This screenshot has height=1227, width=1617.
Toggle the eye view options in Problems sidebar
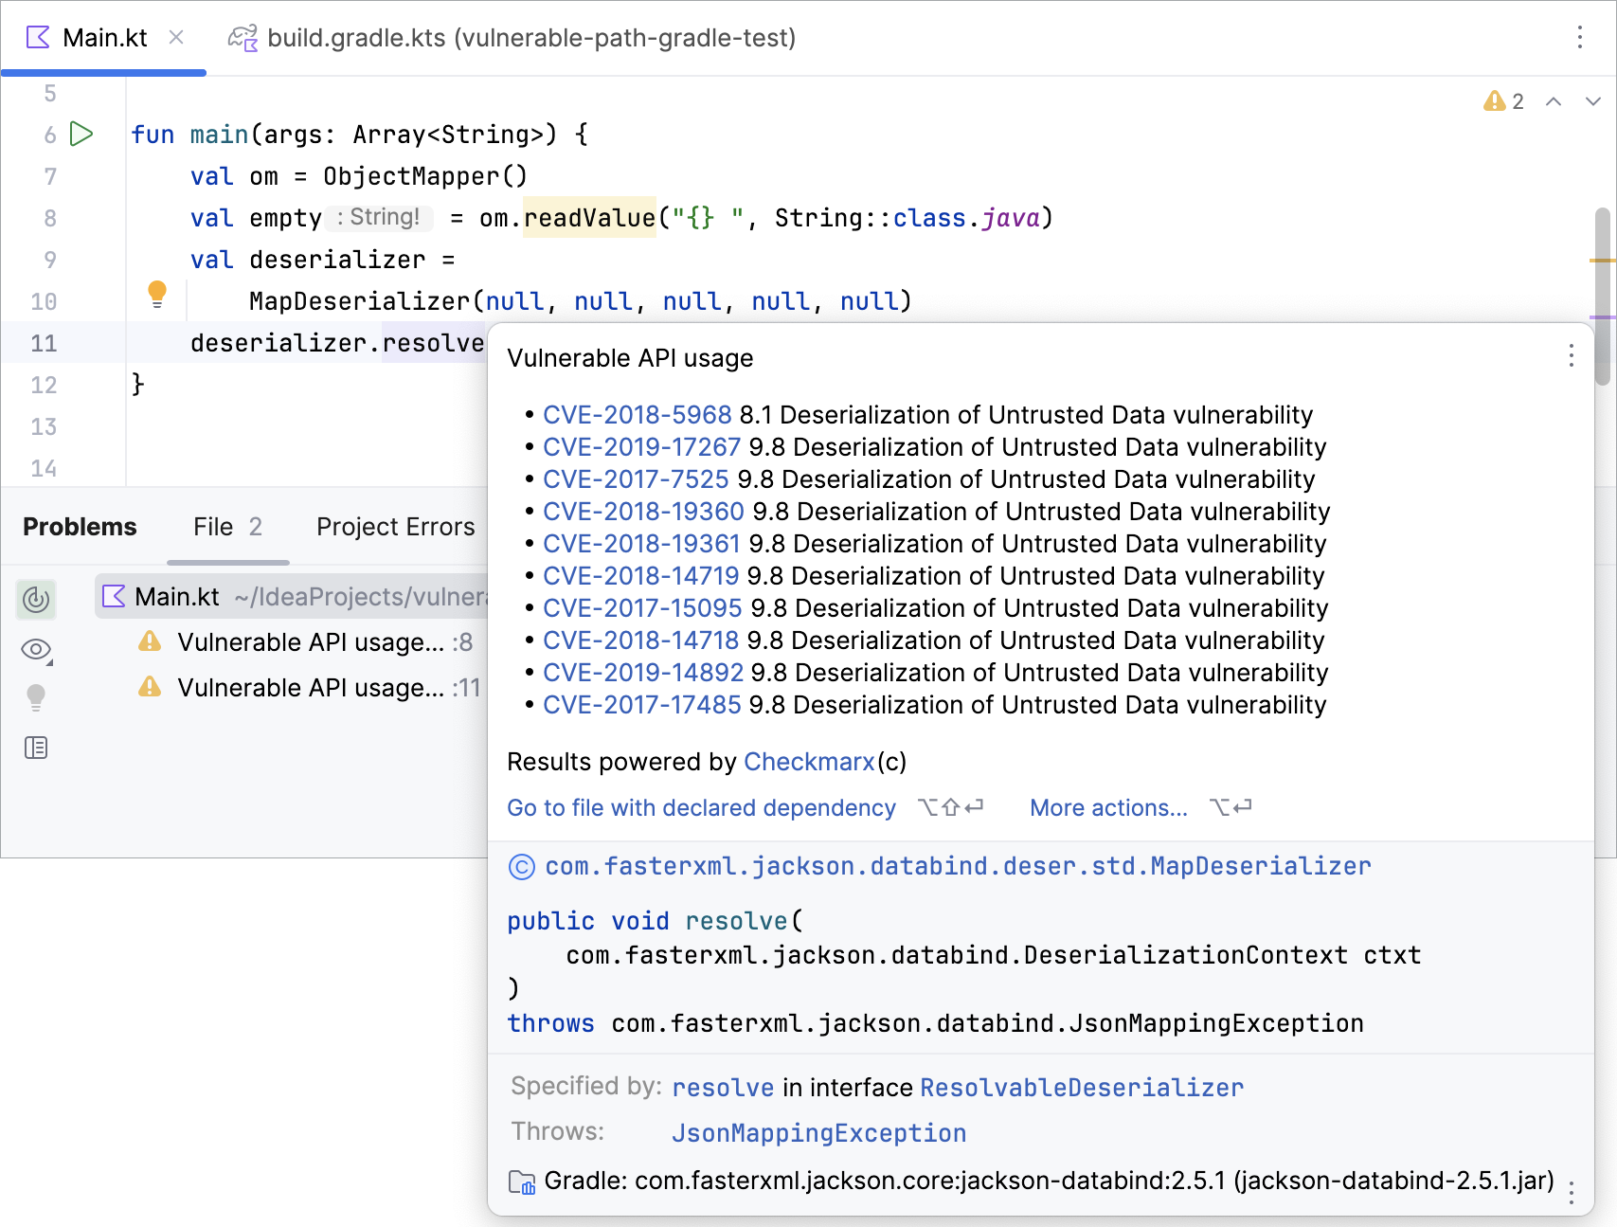(x=36, y=650)
